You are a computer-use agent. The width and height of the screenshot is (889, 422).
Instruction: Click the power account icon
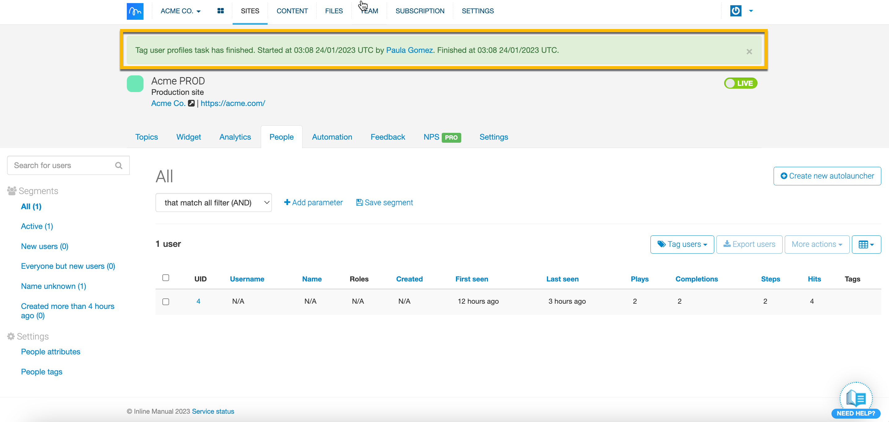click(736, 11)
